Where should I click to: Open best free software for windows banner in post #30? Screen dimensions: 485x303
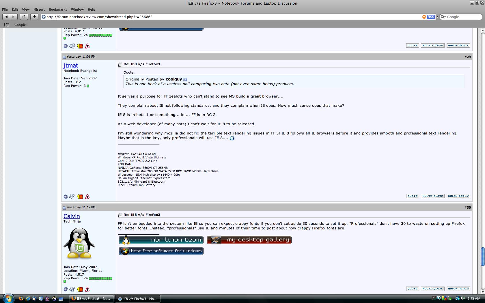[161, 251]
